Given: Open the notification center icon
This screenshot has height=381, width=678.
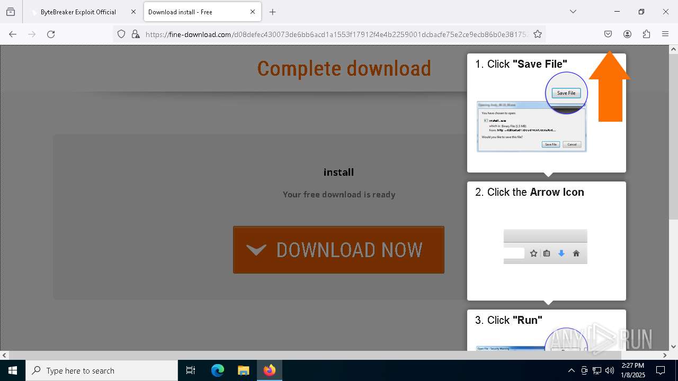Looking at the screenshot, I should pos(661,370).
